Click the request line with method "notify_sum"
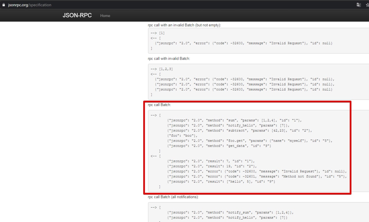The image size is (369, 222). 231,212
